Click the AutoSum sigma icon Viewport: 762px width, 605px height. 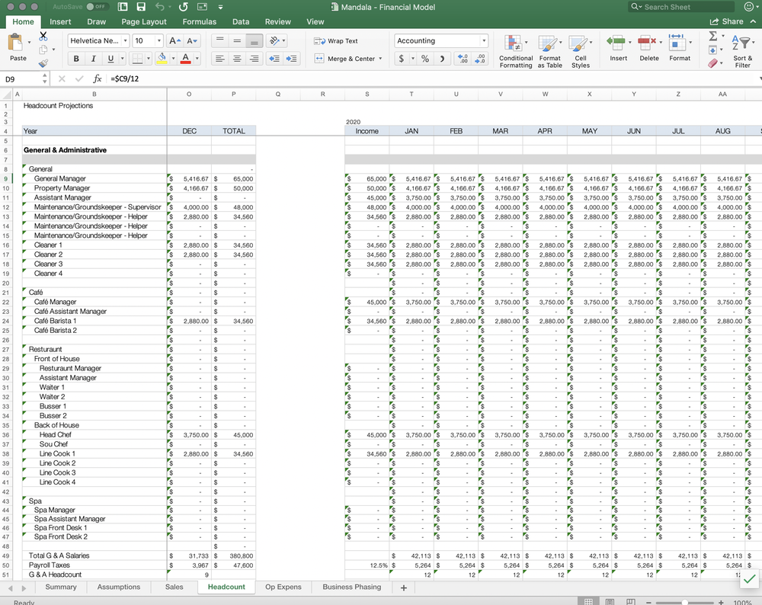pos(713,36)
